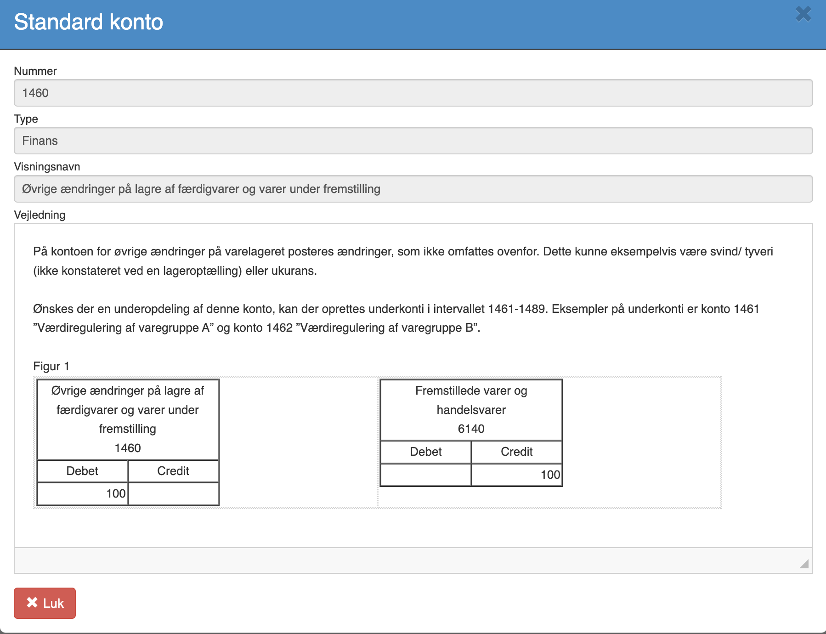Click the Vejledning label
Image resolution: width=826 pixels, height=634 pixels.
click(40, 215)
